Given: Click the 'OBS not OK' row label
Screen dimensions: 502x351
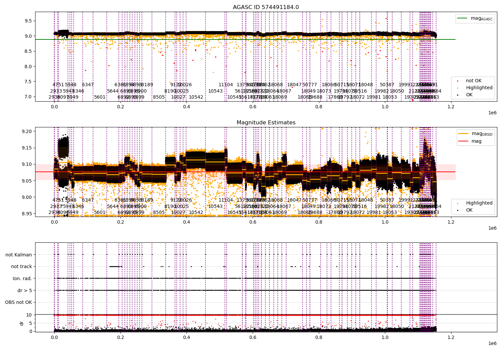Looking at the screenshot, I should tap(18, 302).
